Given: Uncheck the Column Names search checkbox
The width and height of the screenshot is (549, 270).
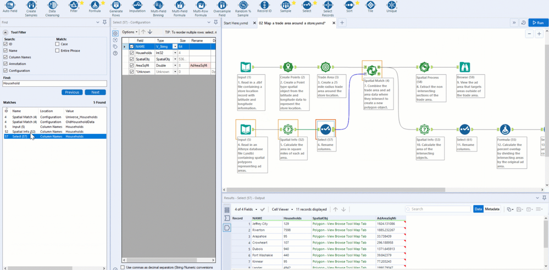Looking at the screenshot, I should point(5,57).
